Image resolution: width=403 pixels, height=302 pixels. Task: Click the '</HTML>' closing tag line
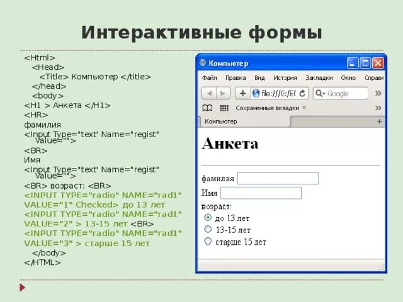[42, 262]
